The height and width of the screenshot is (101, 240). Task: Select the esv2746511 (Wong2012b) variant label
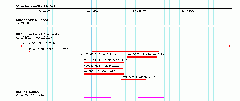click(39, 43)
